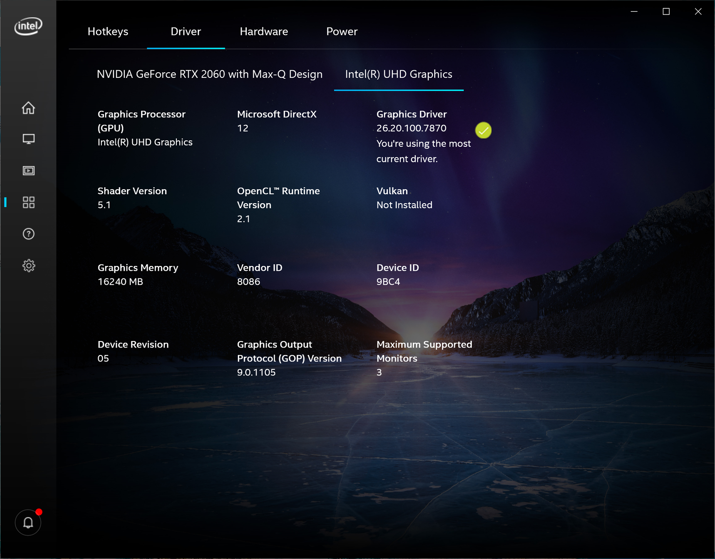Open the Video settings sidebar icon

[28, 170]
